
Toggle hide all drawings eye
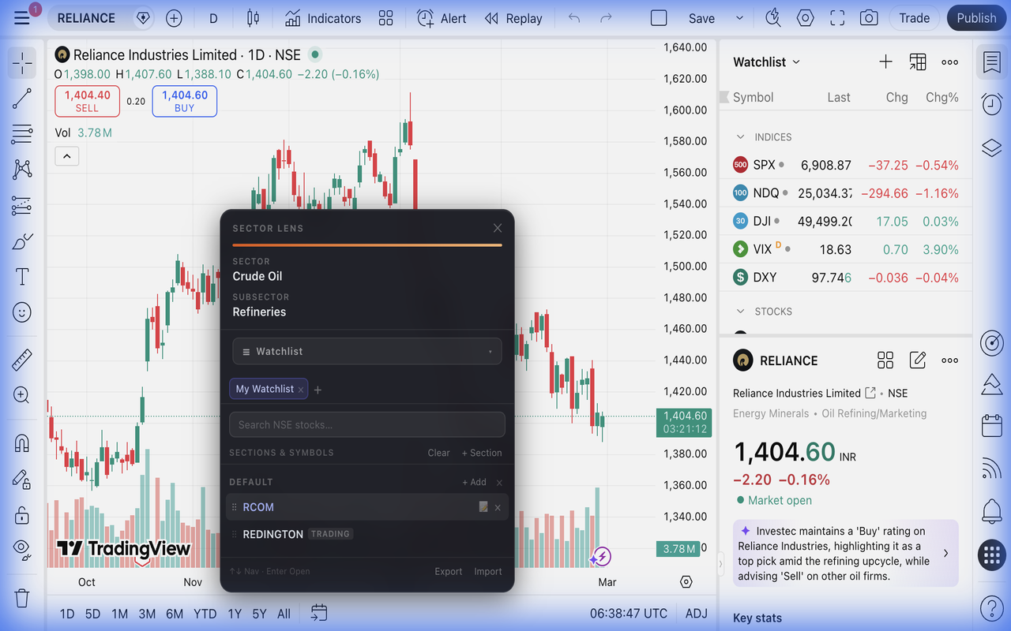[x=22, y=549]
